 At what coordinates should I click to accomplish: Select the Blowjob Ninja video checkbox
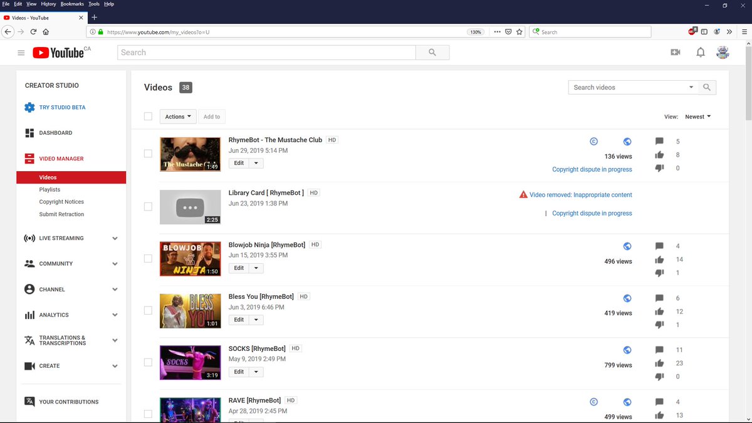(148, 258)
